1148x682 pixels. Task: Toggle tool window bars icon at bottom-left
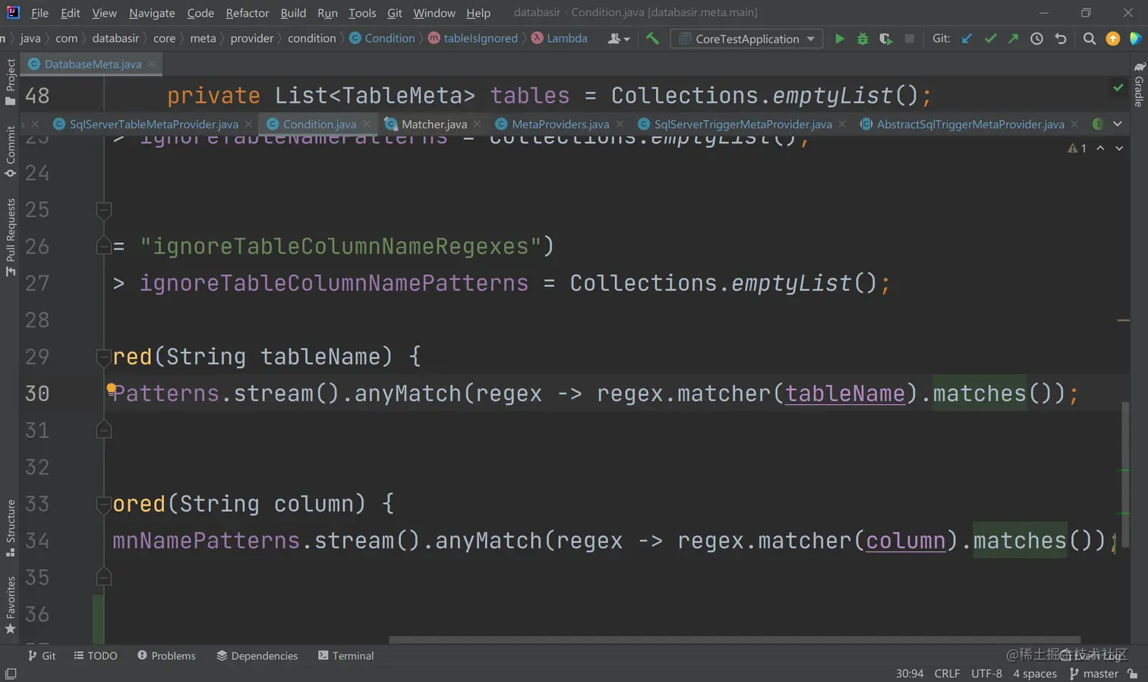(11, 674)
